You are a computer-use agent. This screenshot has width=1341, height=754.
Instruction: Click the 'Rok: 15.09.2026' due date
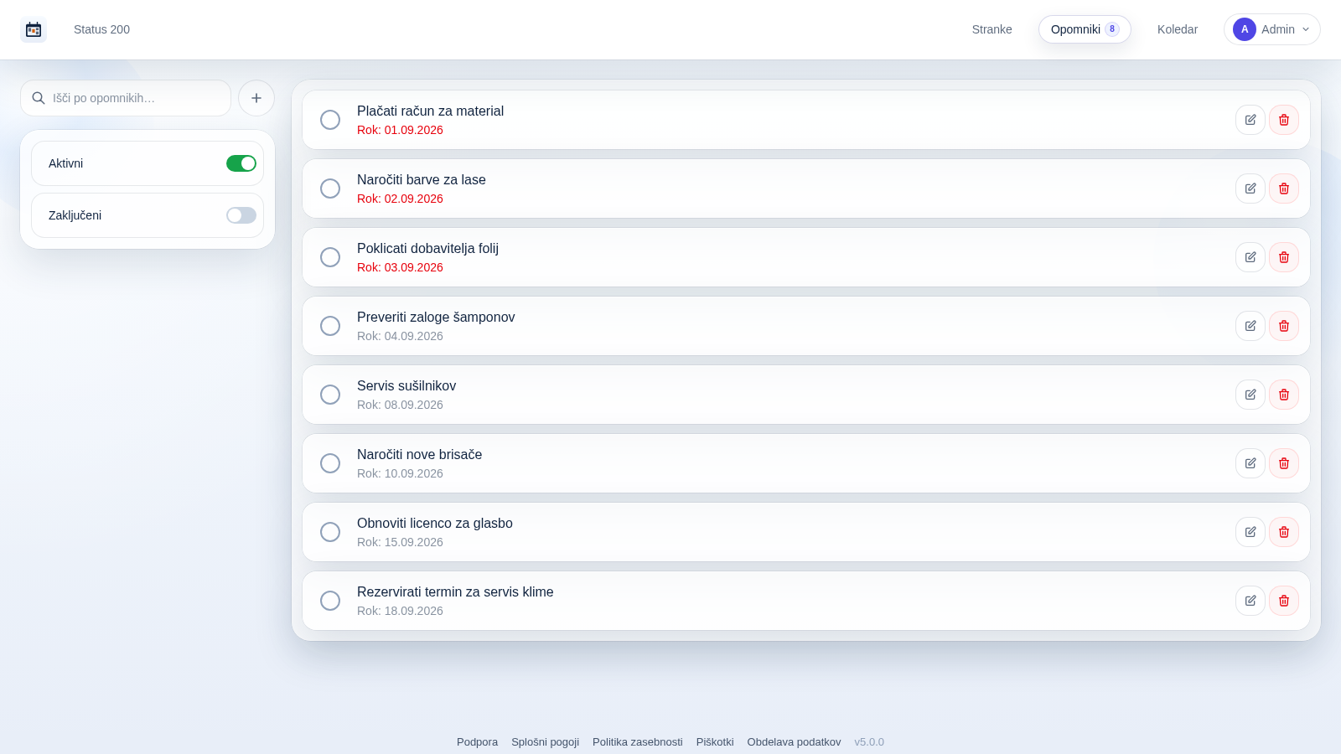click(x=400, y=542)
